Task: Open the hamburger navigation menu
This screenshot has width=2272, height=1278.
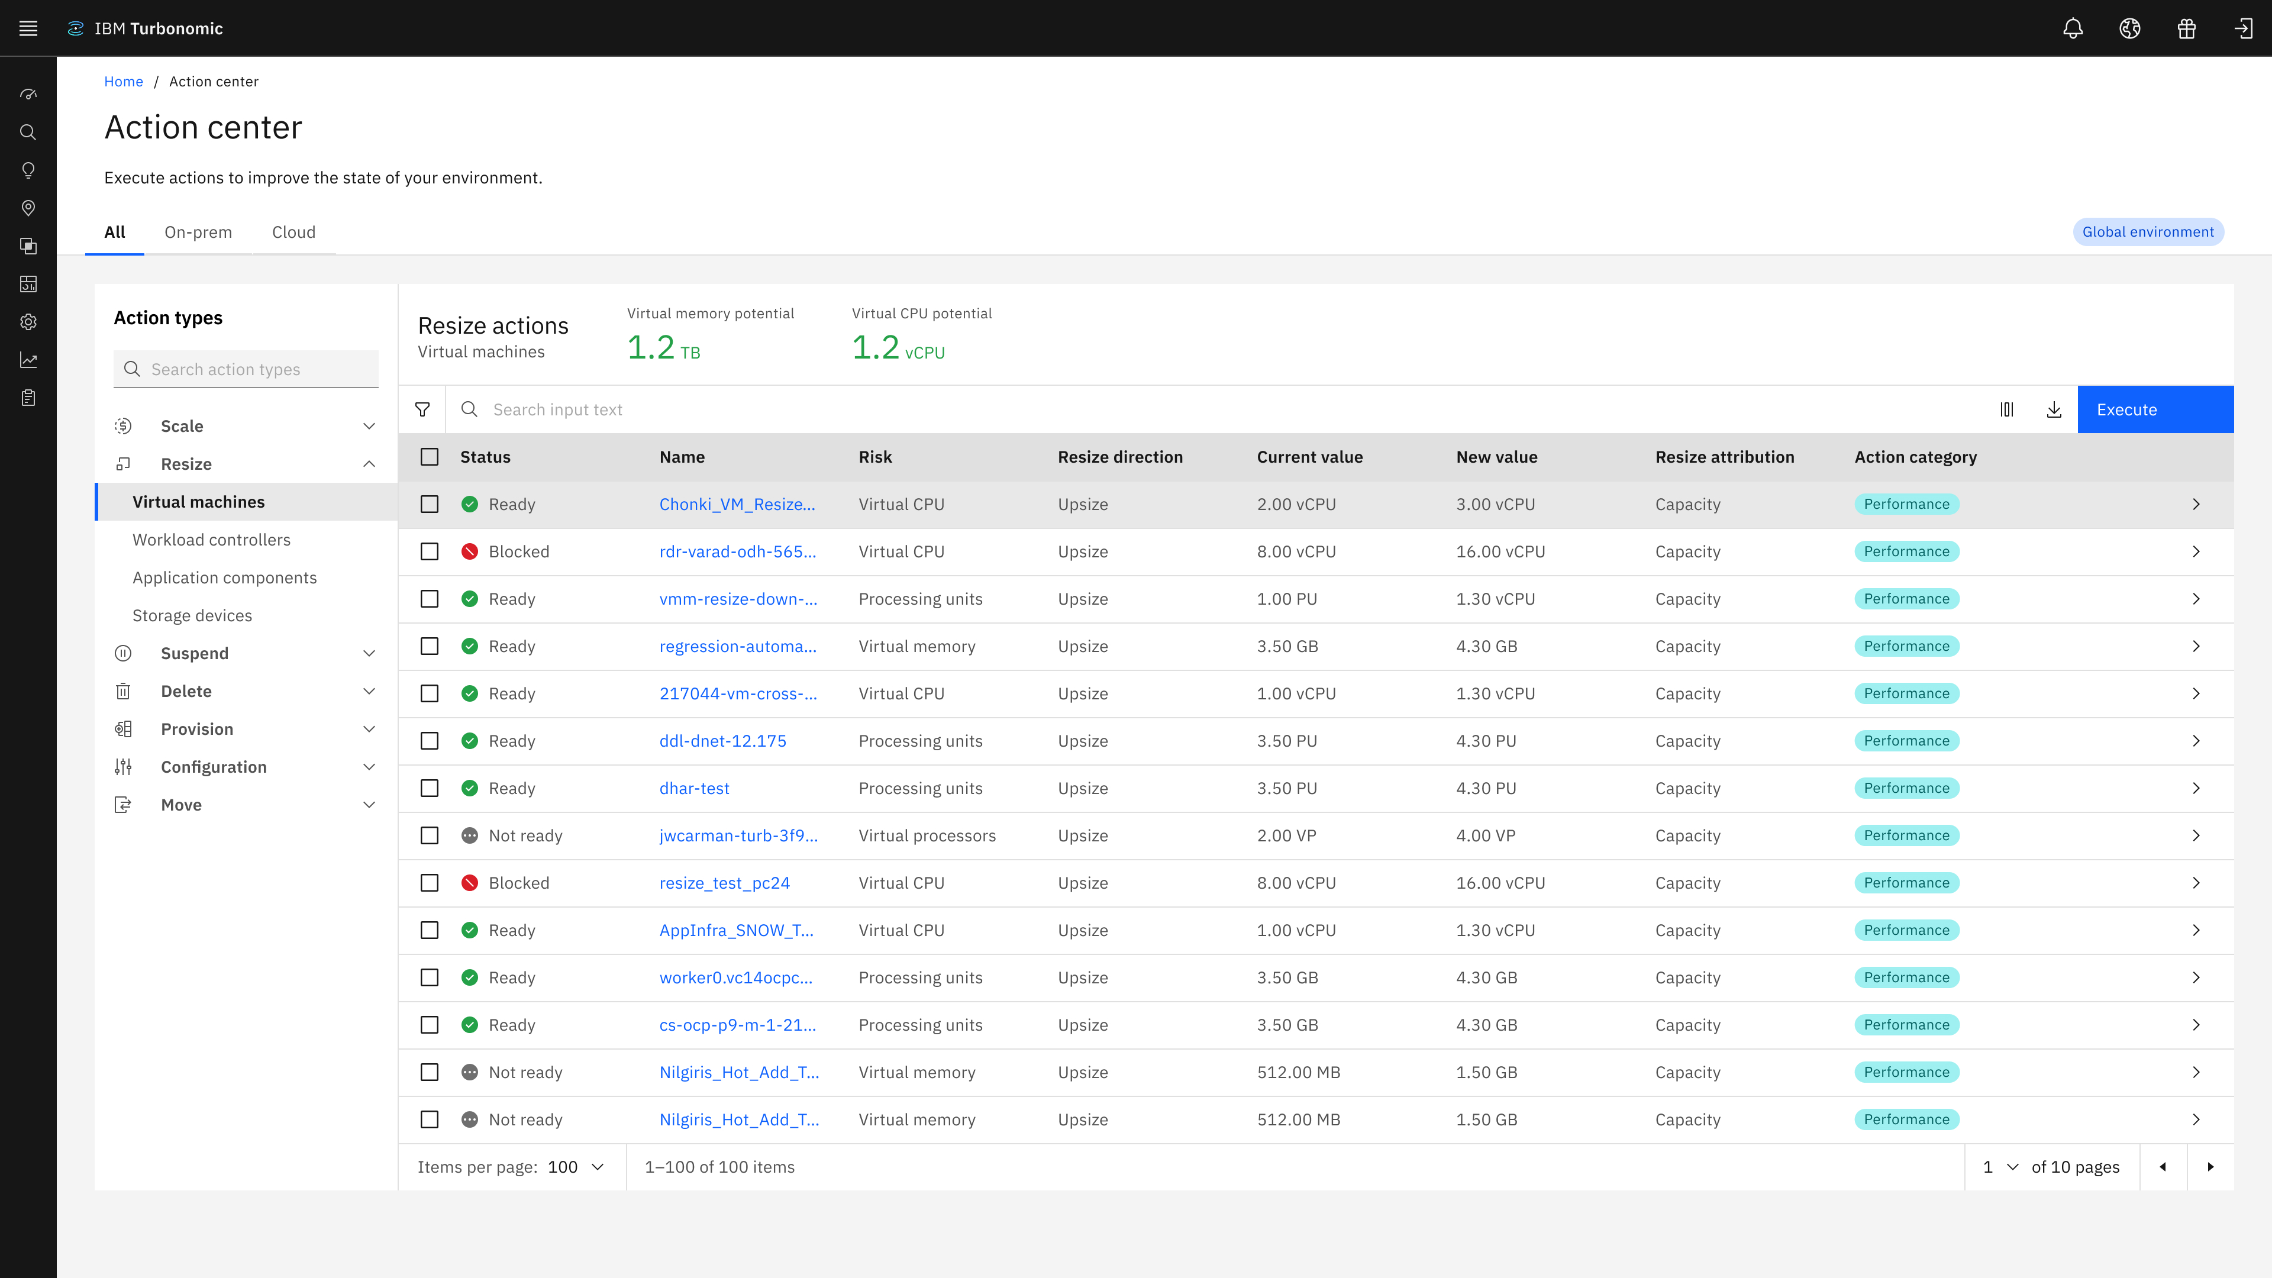Action: tap(28, 28)
